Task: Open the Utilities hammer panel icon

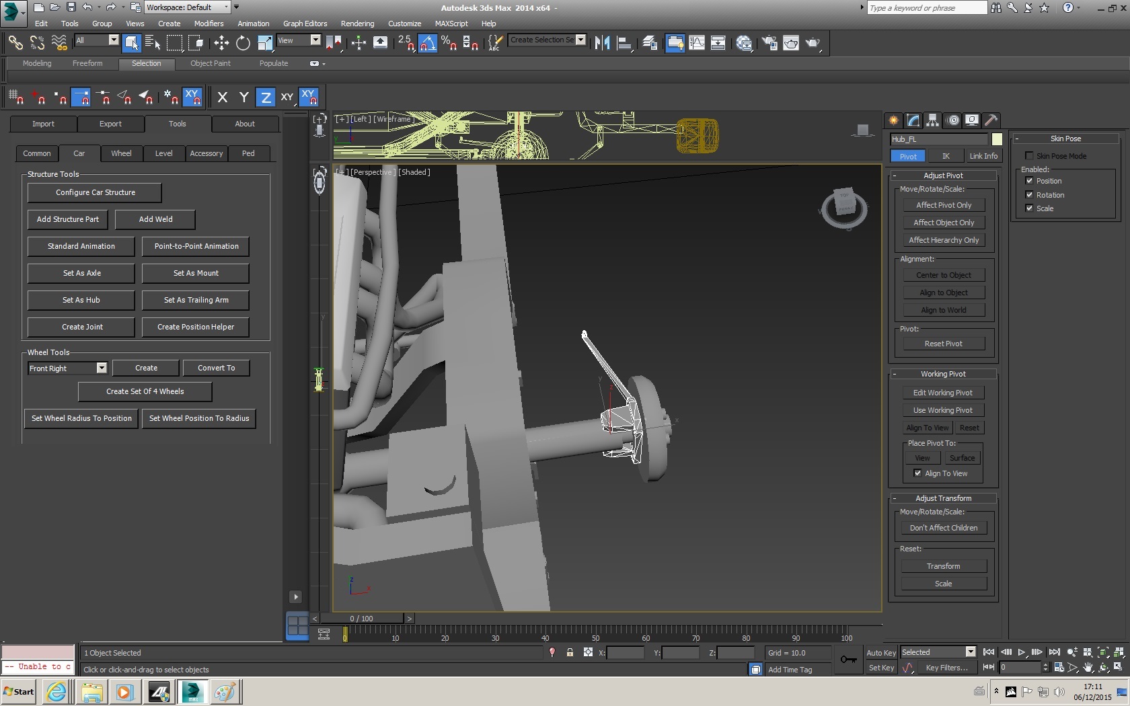Action: (991, 120)
